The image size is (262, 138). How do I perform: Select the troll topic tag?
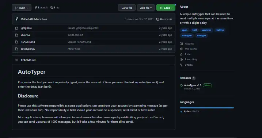point(194,30)
